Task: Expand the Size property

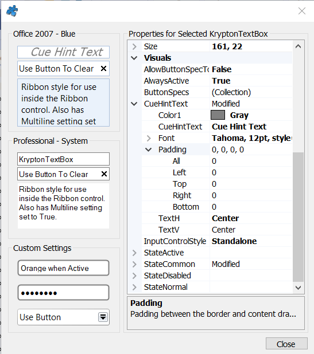Action: coord(134,46)
